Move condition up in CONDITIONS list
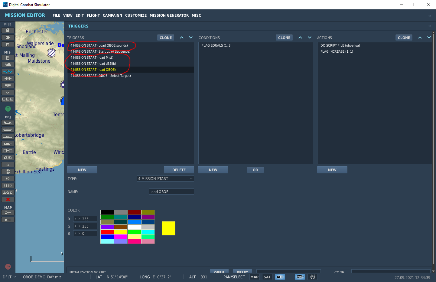The width and height of the screenshot is (436, 282). click(300, 38)
